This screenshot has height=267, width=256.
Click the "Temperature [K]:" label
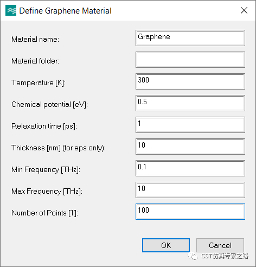[39, 83]
